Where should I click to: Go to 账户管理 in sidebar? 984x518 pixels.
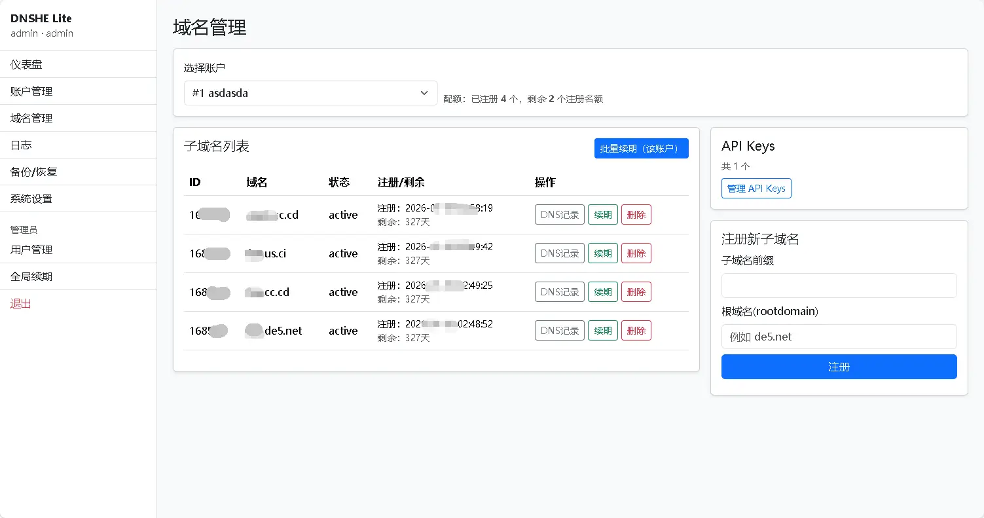31,91
